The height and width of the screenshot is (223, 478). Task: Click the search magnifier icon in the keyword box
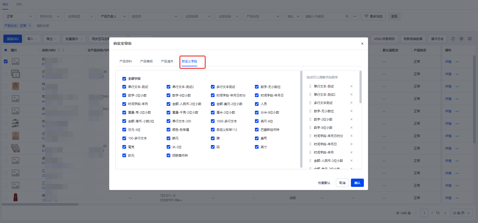tap(347, 17)
